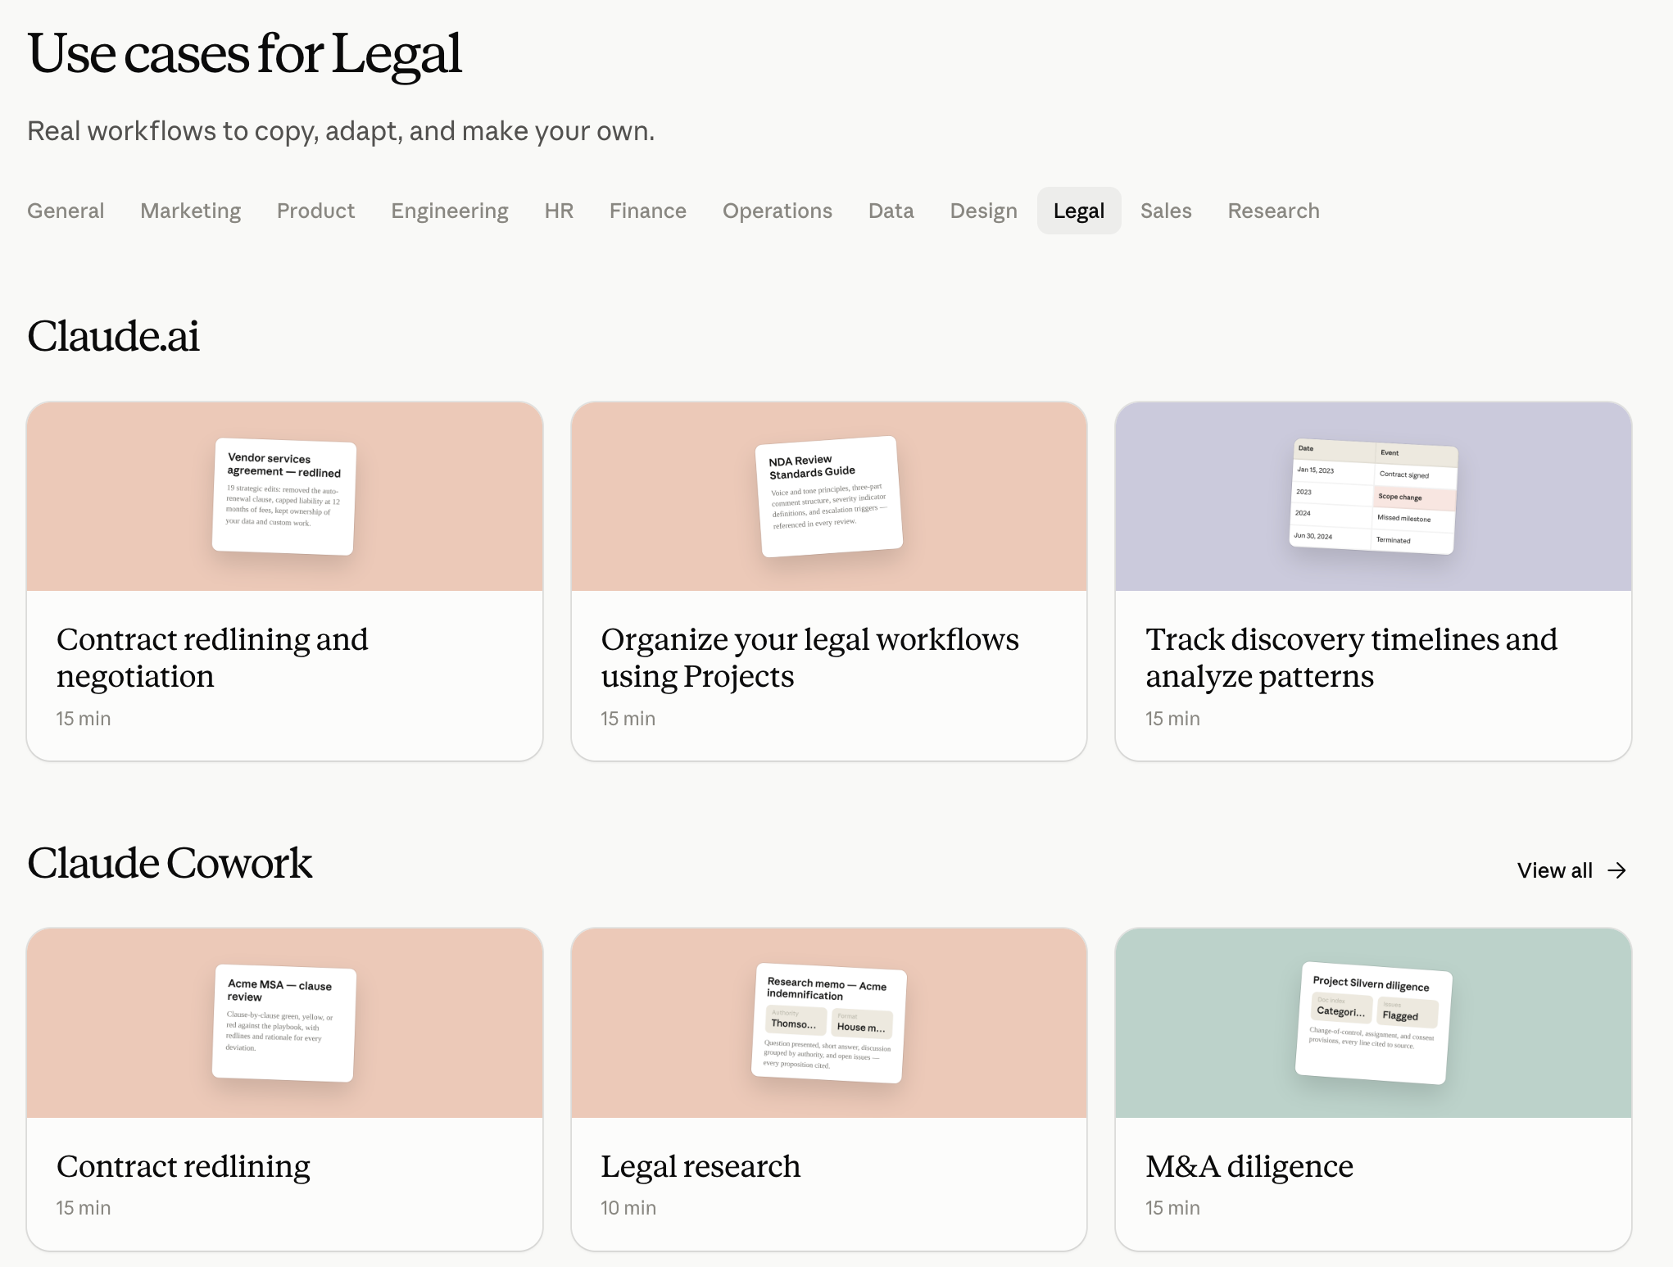Click the active Legal tab
1673x1267 pixels.
tap(1079, 211)
